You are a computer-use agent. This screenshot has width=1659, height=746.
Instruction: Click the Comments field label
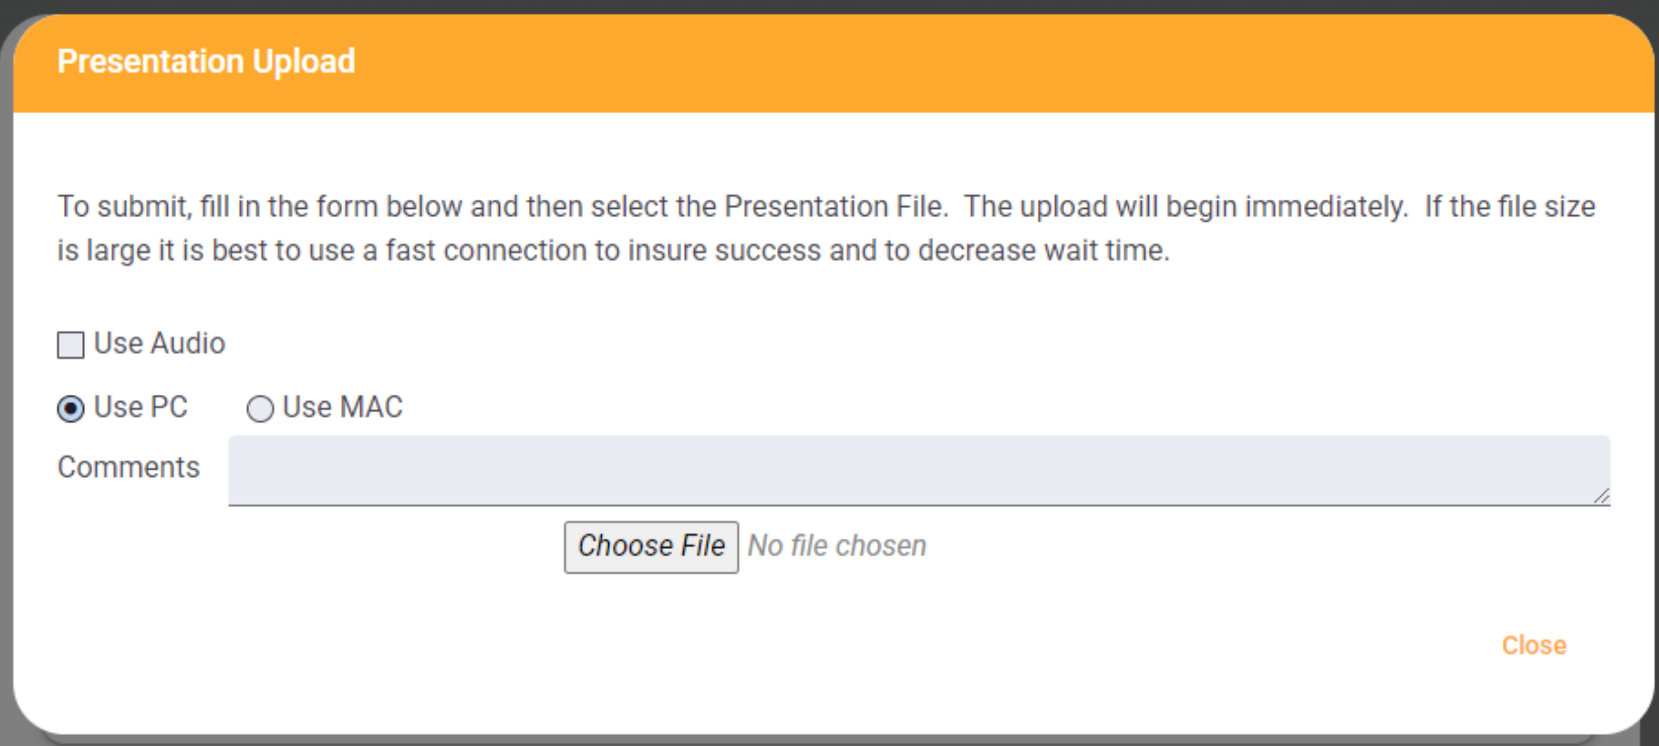pyautogui.click(x=129, y=467)
